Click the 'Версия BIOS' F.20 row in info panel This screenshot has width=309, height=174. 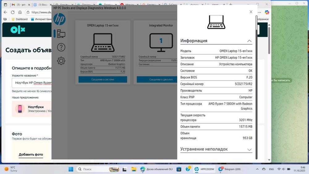216,77
